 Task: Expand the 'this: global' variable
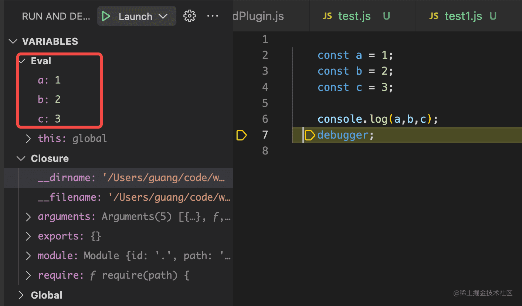point(28,139)
